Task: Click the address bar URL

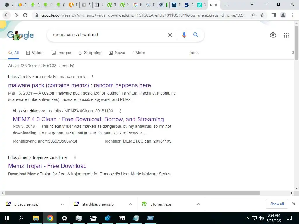Action: coord(144,15)
